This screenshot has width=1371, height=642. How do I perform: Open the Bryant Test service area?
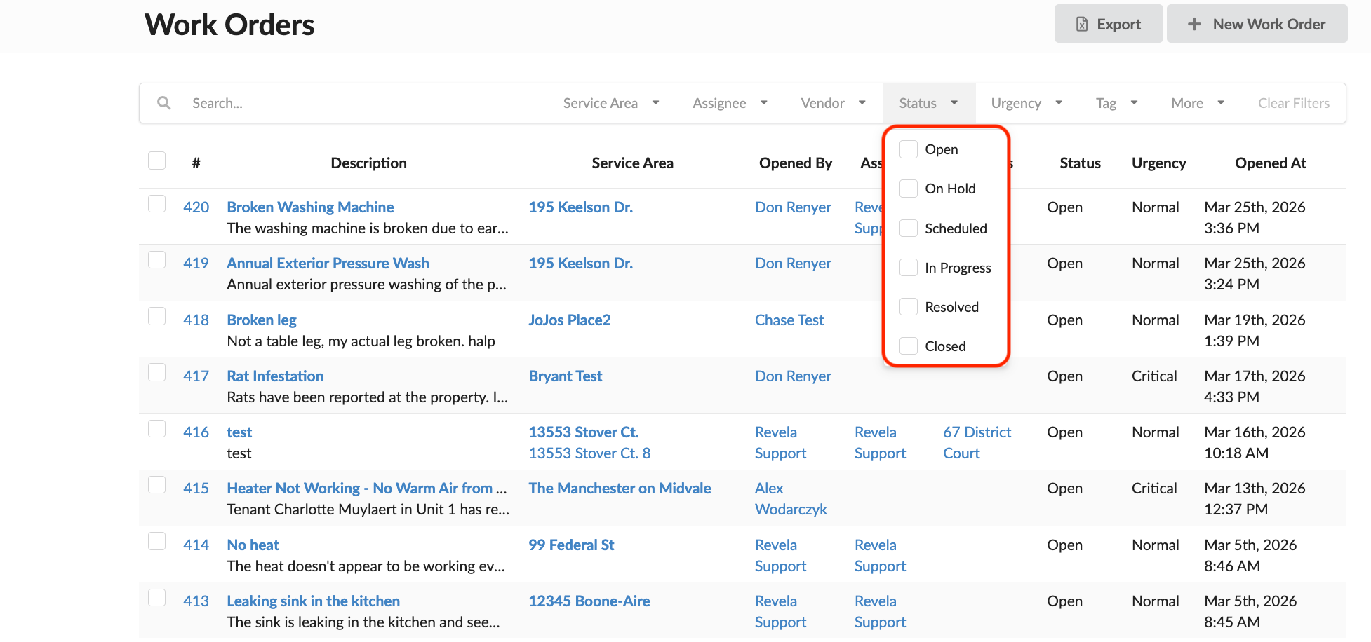click(565, 376)
